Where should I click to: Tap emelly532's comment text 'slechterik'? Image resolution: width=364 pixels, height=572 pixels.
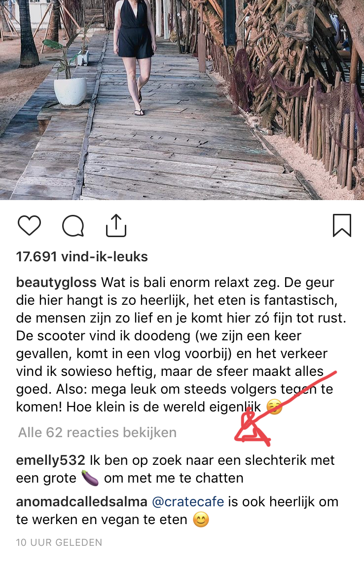coord(271,460)
